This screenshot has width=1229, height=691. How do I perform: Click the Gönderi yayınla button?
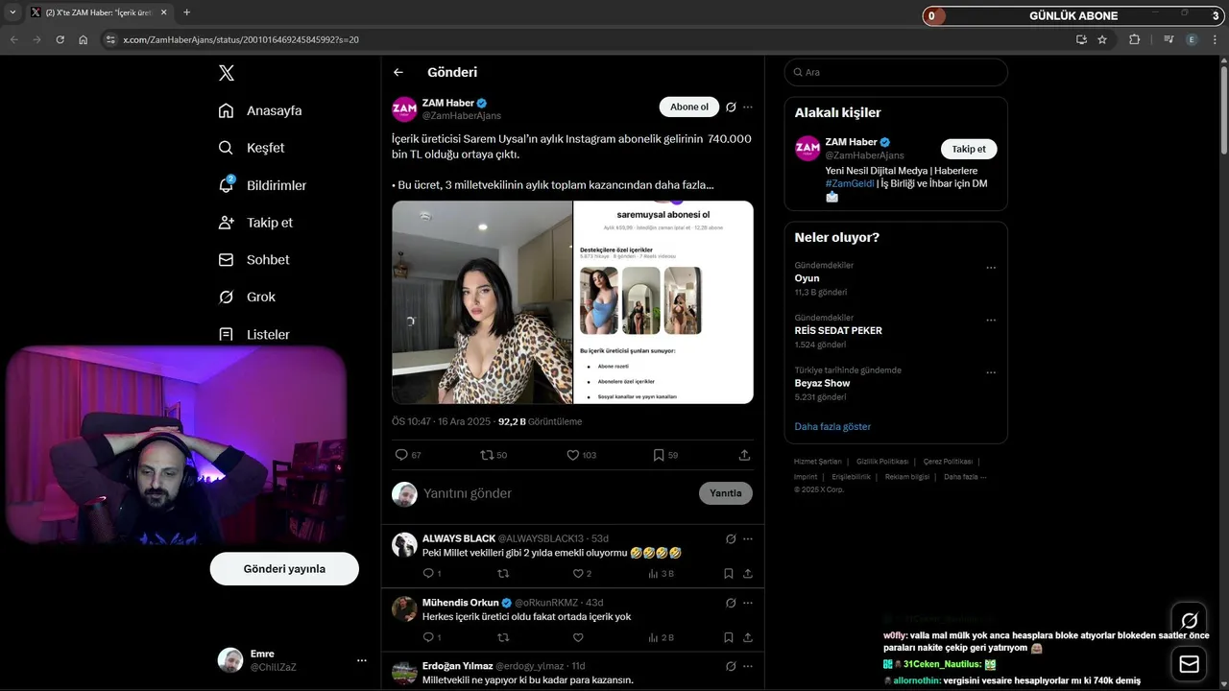click(x=284, y=569)
